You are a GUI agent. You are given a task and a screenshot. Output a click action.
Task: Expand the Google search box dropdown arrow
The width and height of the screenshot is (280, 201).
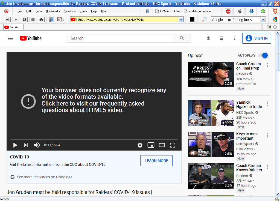[x=263, y=20]
